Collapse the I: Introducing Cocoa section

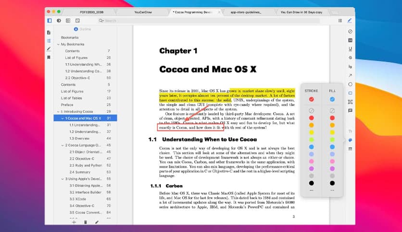pyautogui.click(x=58, y=112)
